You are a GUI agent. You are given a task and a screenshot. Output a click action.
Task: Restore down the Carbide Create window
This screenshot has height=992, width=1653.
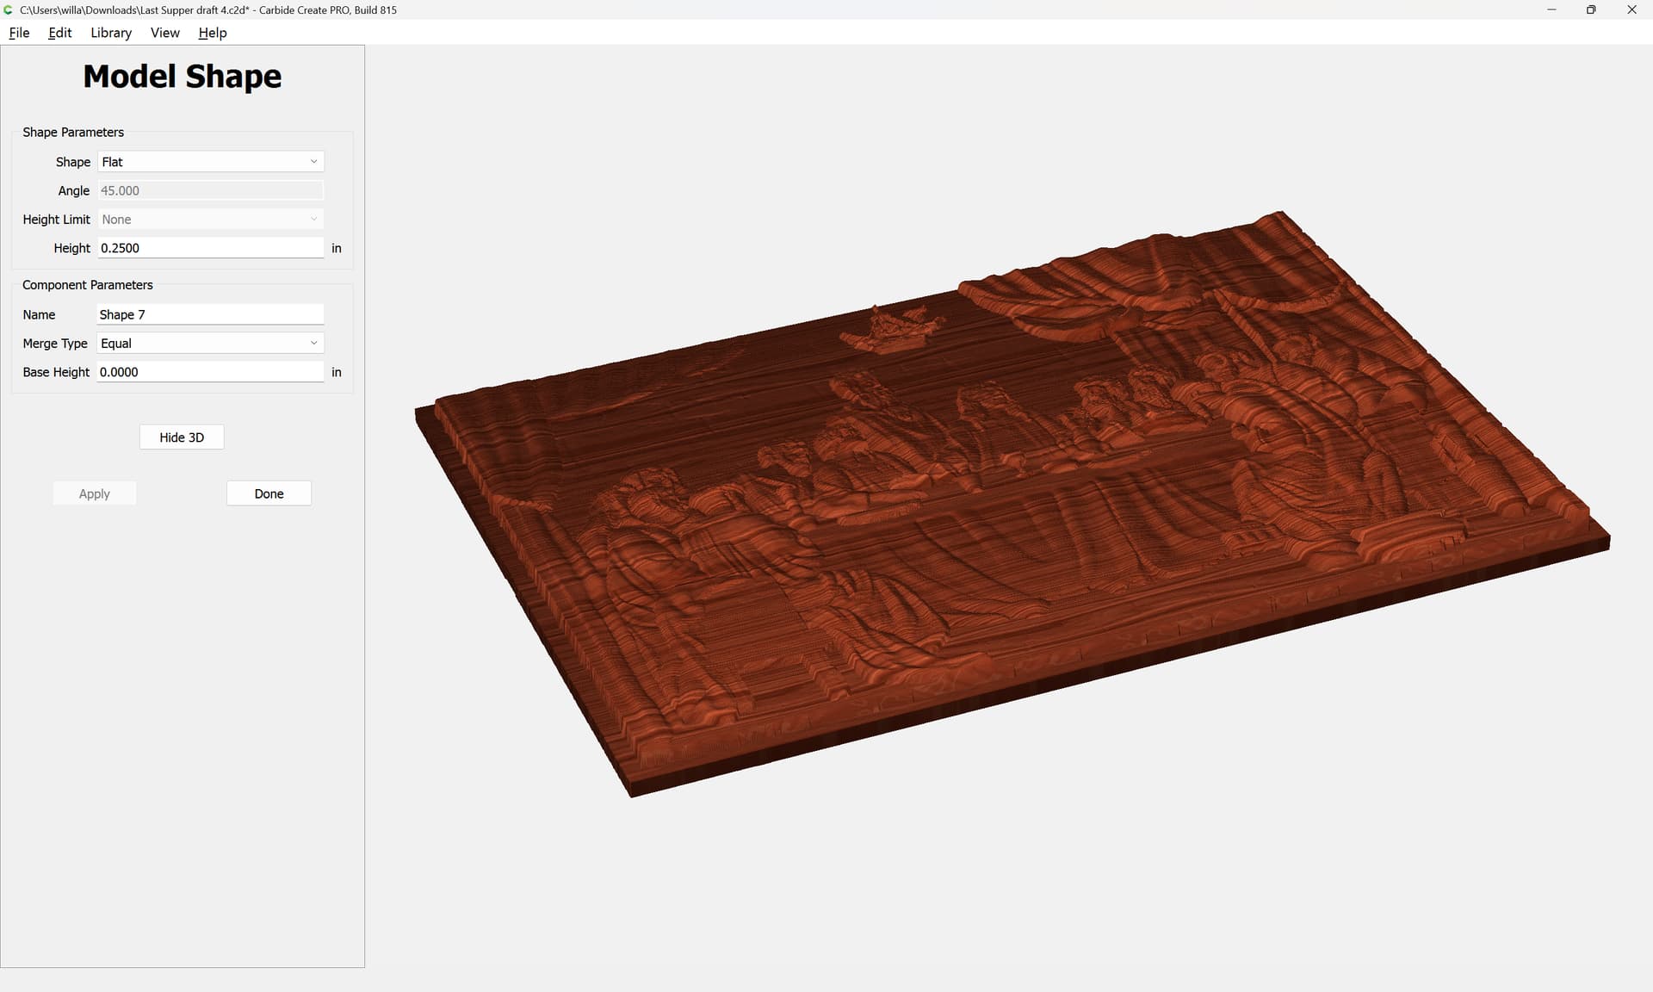(1591, 9)
